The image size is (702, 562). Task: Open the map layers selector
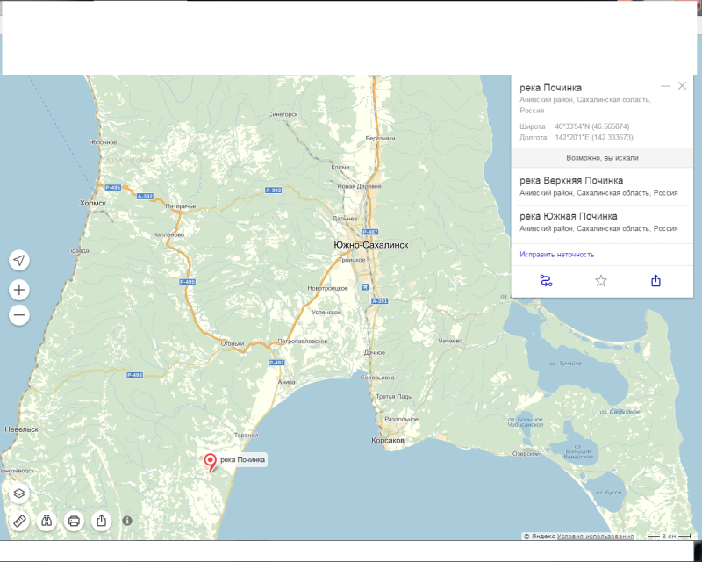pyautogui.click(x=19, y=492)
